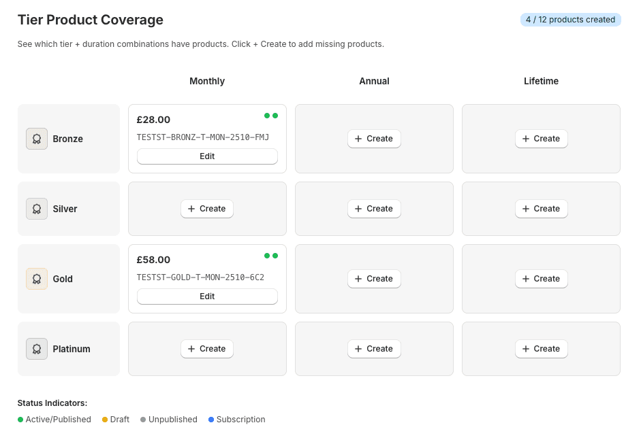641x442 pixels.
Task: Create the Gold Annual product
Action: 374,279
